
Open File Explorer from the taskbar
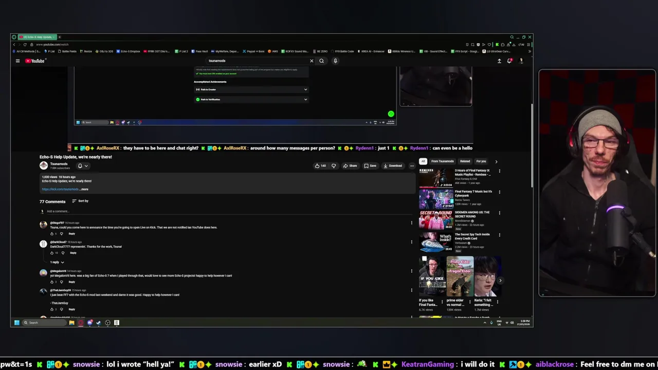pyautogui.click(x=71, y=323)
